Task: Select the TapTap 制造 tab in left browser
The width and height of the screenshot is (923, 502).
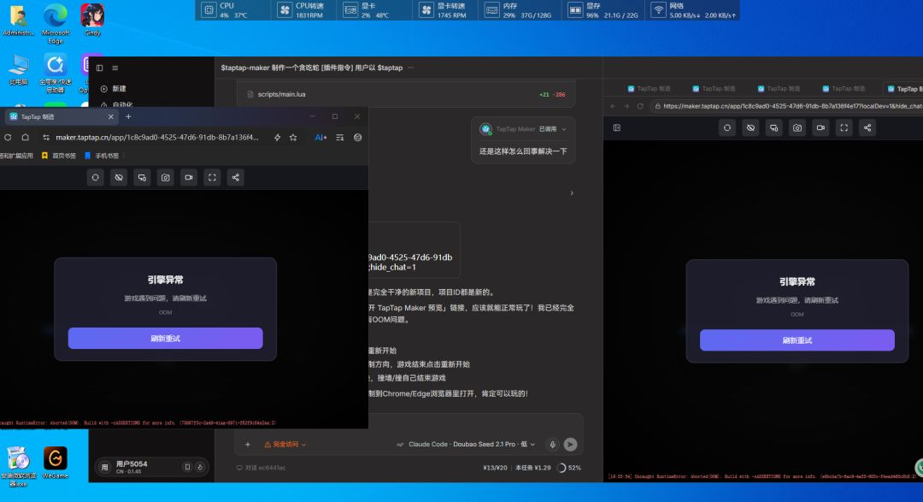Action: pyautogui.click(x=62, y=116)
